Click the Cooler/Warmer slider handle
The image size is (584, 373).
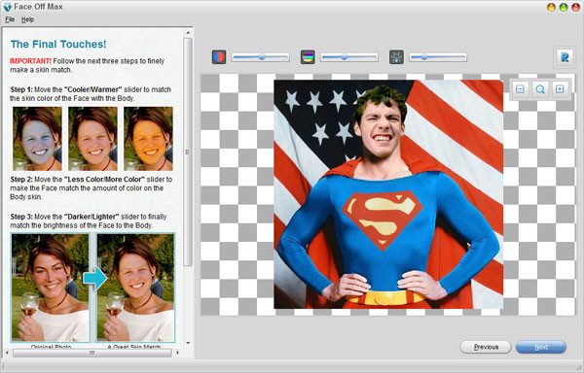[x=262, y=57]
